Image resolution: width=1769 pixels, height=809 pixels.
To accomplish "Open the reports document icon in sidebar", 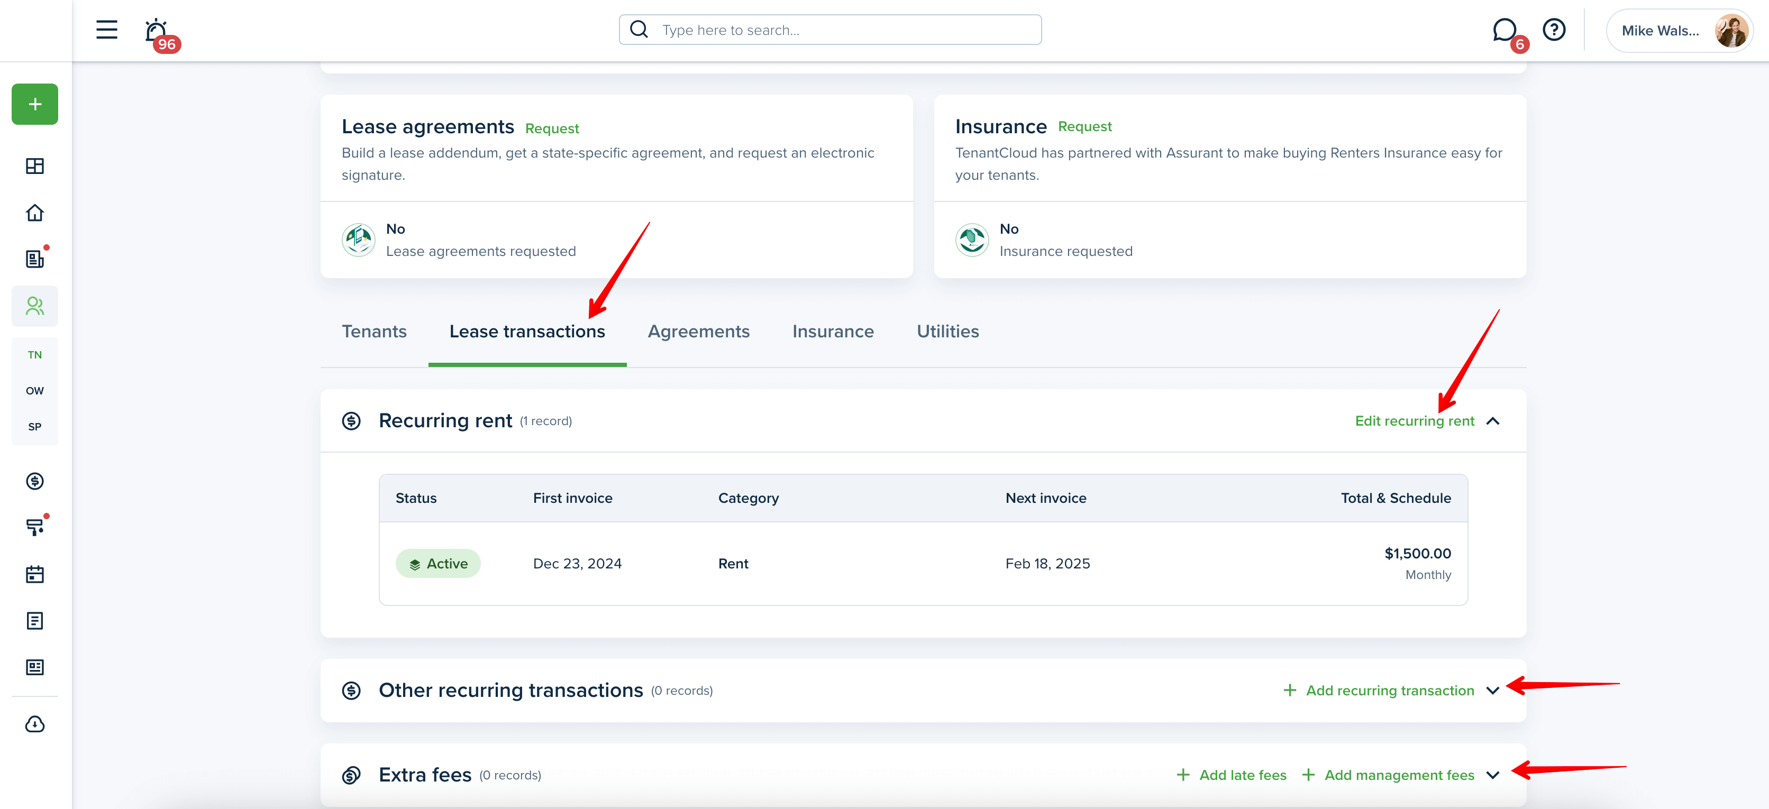I will pos(35,621).
